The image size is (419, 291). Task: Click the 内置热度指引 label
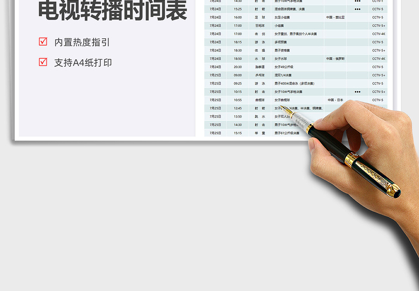(82, 42)
